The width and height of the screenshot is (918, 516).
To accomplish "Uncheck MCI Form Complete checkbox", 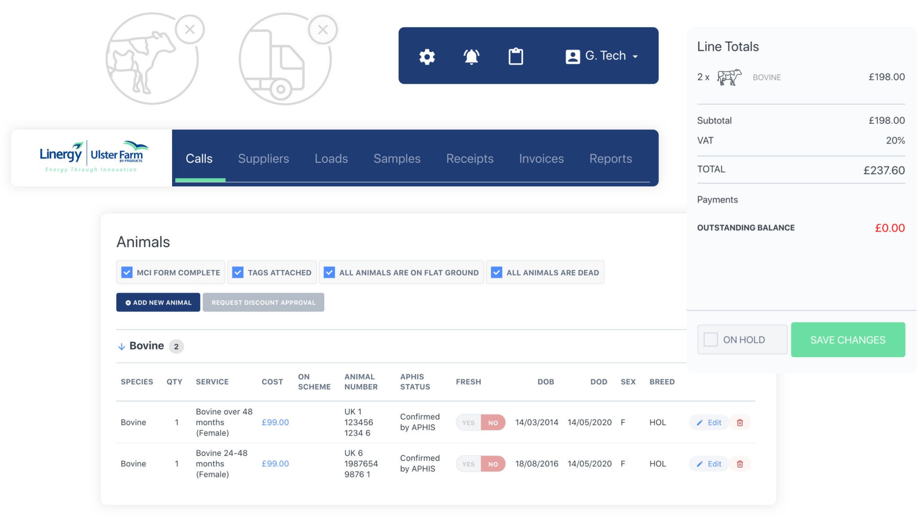I will click(127, 272).
